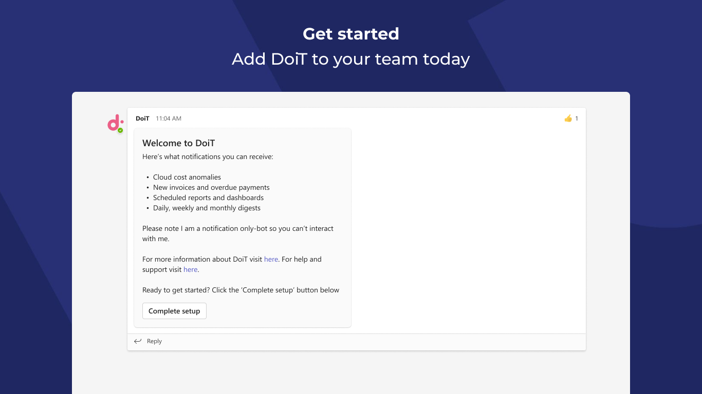Click Daily, weekly and monthly digests bullet
This screenshot has width=702, height=394.
207,208
